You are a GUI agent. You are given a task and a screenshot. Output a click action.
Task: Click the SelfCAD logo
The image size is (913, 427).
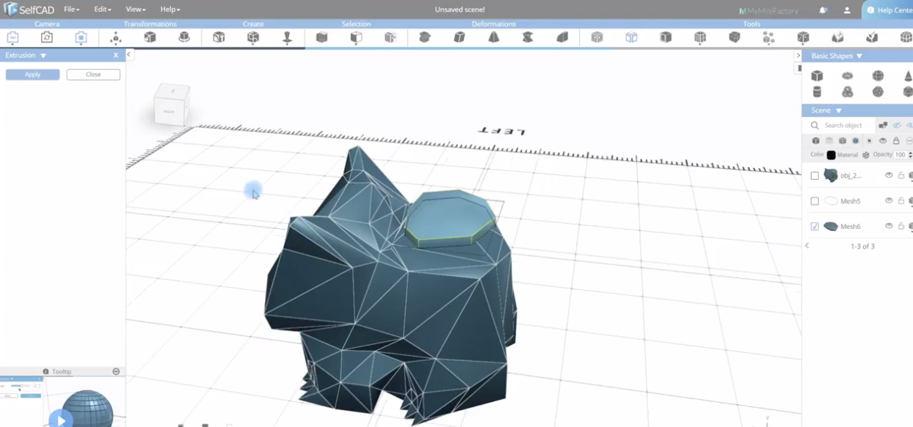[x=30, y=10]
